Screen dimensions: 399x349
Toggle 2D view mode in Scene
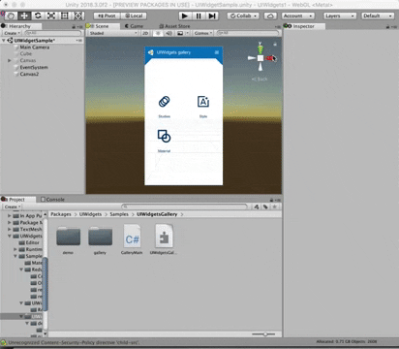[x=145, y=33]
